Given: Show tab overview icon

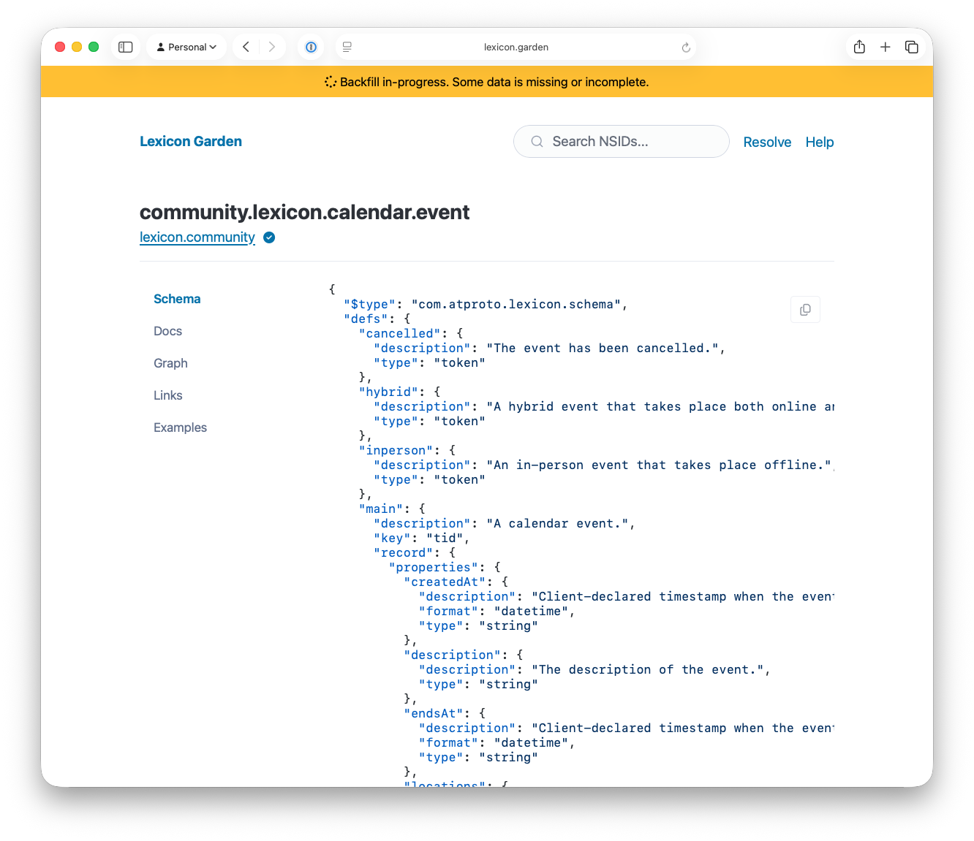Looking at the screenshot, I should click(x=912, y=47).
